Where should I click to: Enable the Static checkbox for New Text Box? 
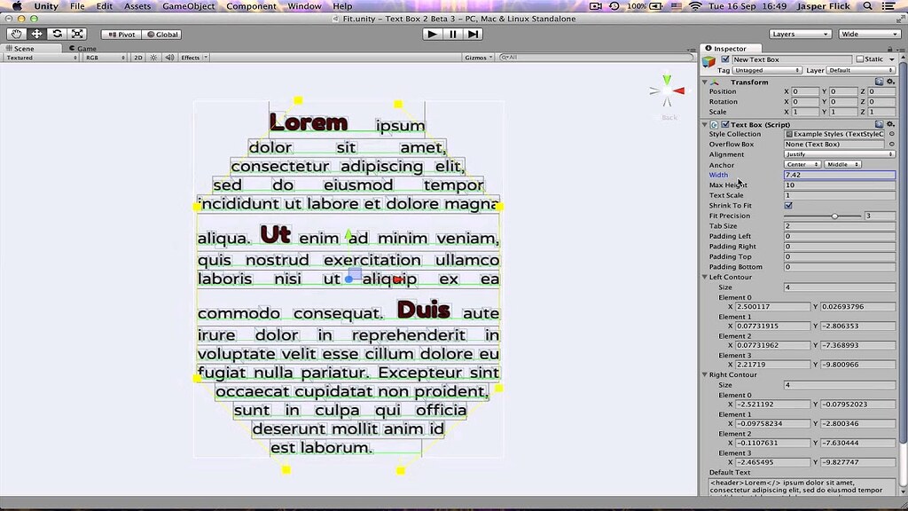859,59
